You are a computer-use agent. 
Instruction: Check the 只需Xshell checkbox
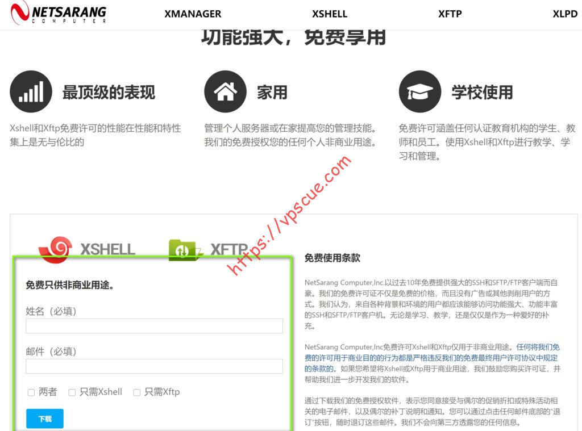tap(72, 392)
